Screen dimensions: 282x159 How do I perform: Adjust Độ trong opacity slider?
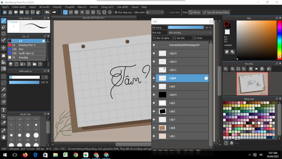pyautogui.click(x=186, y=27)
